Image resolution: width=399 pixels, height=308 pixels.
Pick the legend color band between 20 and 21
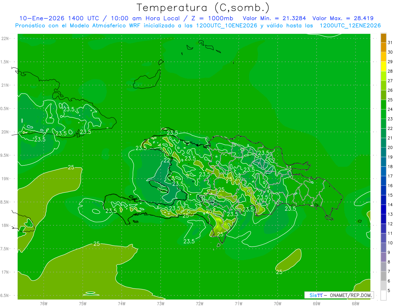(x=383, y=143)
